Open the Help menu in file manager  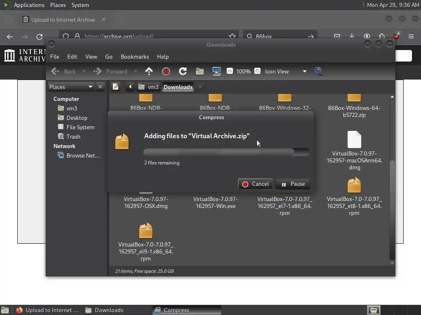pos(163,57)
